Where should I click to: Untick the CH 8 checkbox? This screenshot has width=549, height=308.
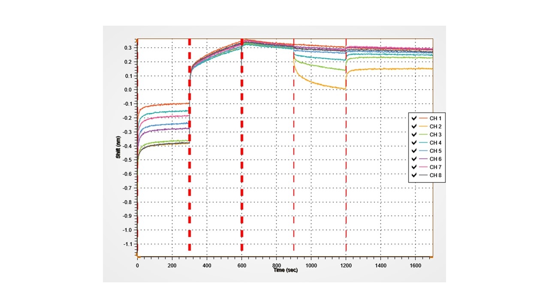point(414,175)
